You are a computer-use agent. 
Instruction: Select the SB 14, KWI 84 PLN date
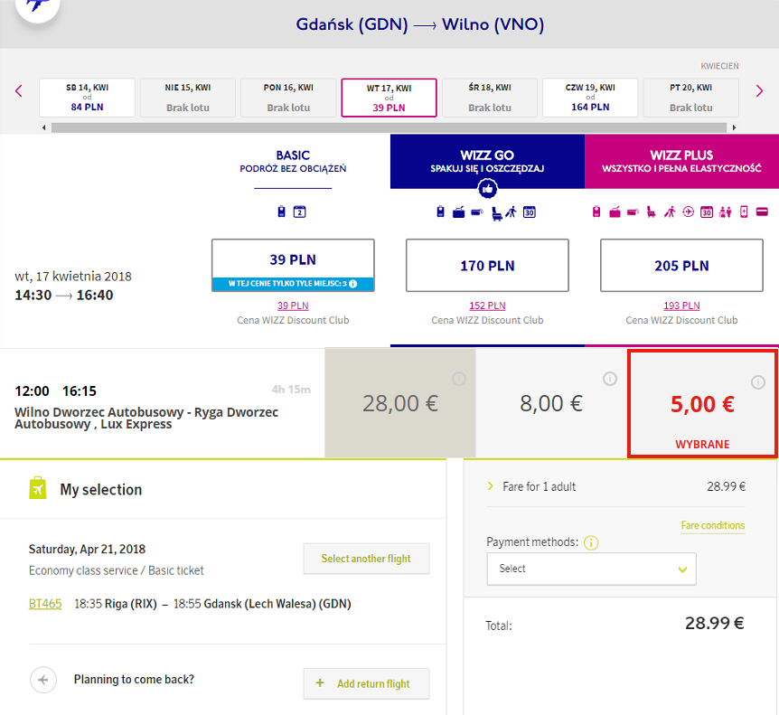pyautogui.click(x=87, y=98)
